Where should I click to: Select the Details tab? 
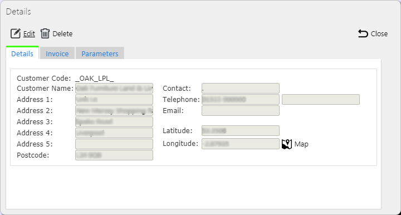click(x=22, y=53)
